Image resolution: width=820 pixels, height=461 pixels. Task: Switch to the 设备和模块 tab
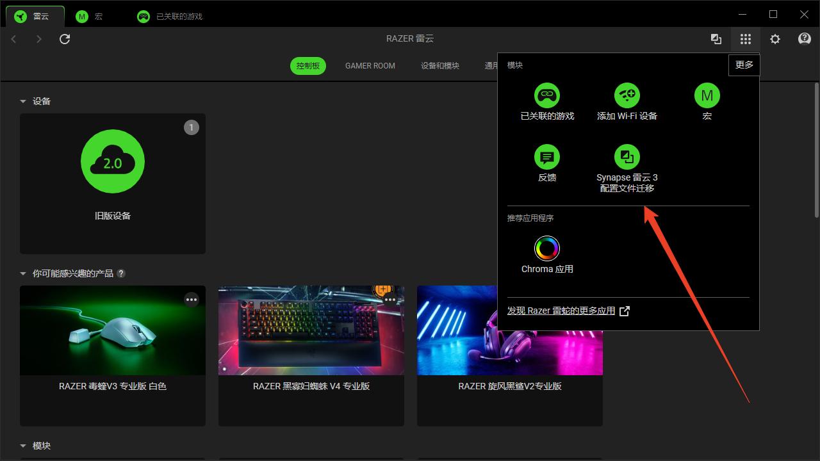coord(439,65)
